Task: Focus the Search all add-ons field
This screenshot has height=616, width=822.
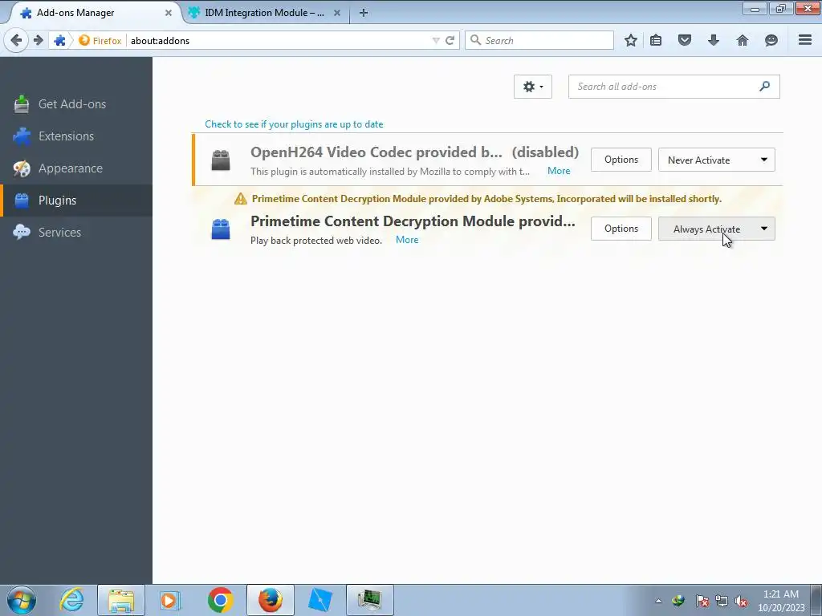Action: 673,87
